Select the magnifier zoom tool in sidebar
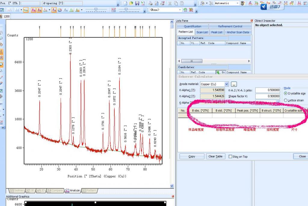 2,64
